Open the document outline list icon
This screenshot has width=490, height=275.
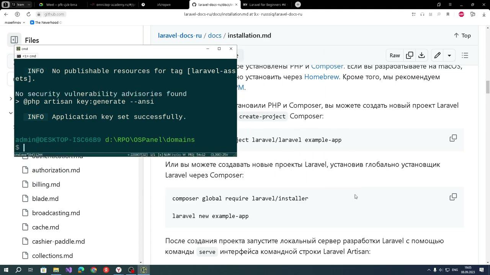click(465, 55)
